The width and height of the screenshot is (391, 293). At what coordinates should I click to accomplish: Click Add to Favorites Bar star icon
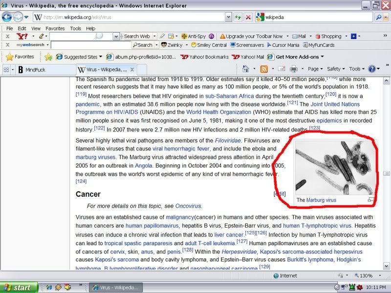(48, 57)
